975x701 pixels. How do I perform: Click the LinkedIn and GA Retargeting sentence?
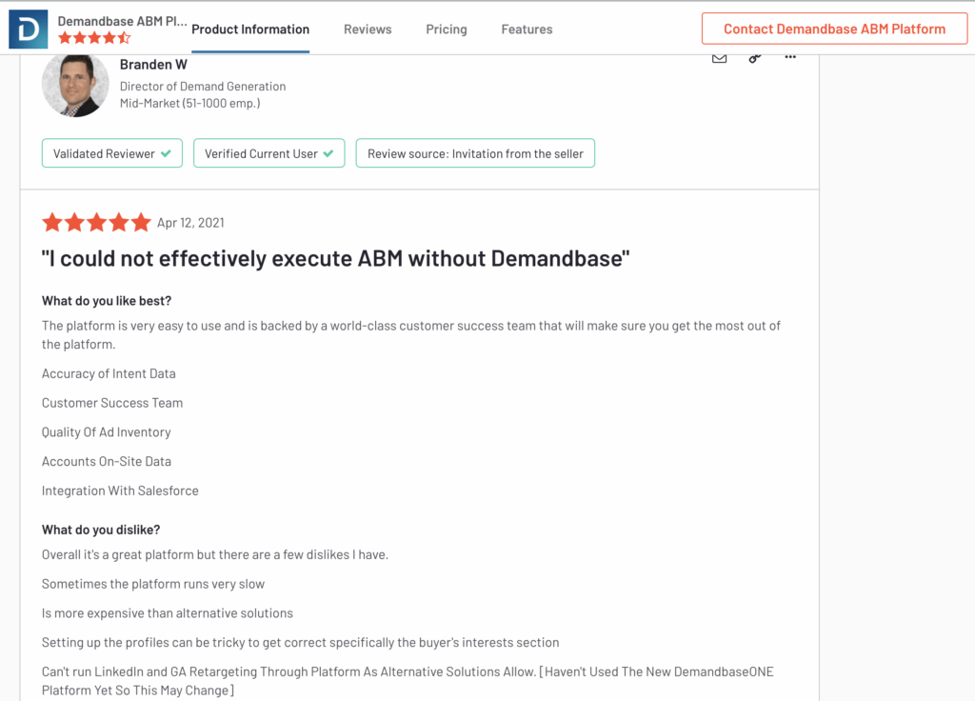tap(408, 681)
